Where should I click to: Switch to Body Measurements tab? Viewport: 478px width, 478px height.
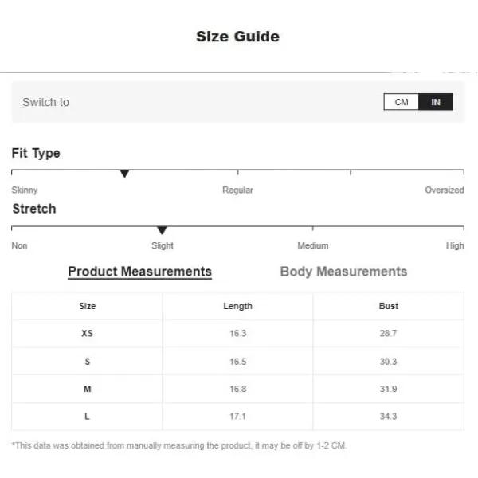(x=343, y=272)
